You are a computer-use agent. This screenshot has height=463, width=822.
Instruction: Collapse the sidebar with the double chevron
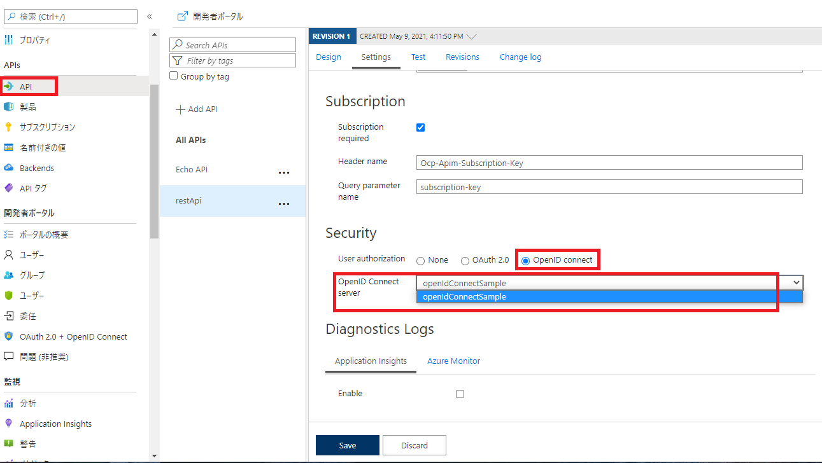150,17
